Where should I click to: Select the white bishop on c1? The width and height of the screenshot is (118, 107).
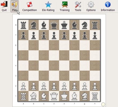[44, 96]
